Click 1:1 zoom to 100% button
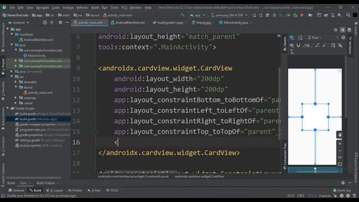Viewport: 359px width, 202px height. pos(340,157)
